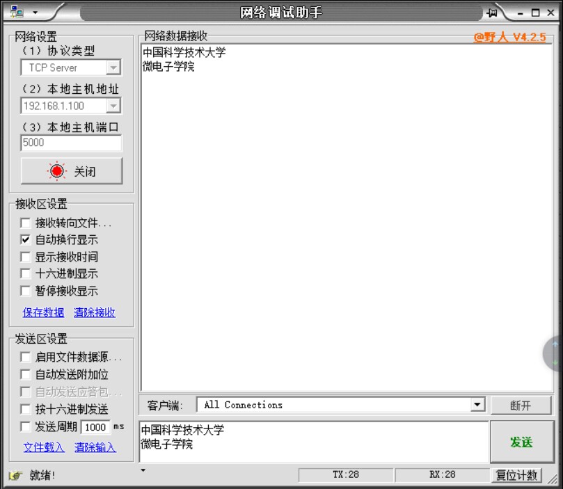The width and height of the screenshot is (563, 489).
Task: Click the 清除输入 link
Action: 95,447
